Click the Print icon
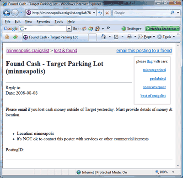This screenshot has width=183, height=178. [x=129, y=37]
